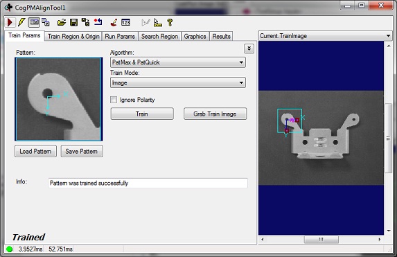This screenshot has height=257, width=397.
Task: Click the Trained status label
Action: pyautogui.click(x=28, y=237)
